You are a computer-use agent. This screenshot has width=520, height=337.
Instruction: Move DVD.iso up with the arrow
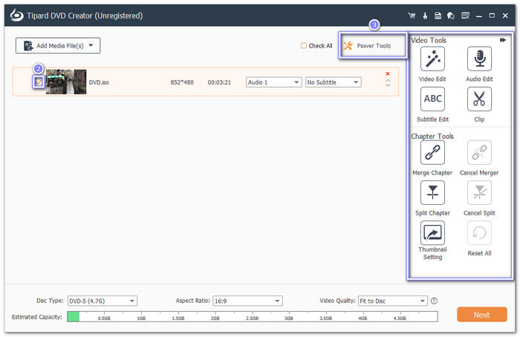point(388,80)
